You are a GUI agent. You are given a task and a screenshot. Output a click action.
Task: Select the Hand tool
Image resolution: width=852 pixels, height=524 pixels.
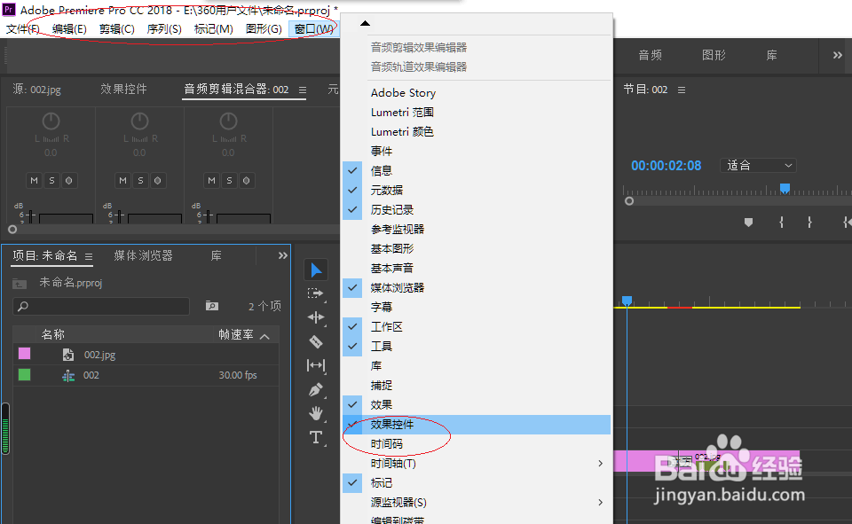(x=316, y=413)
